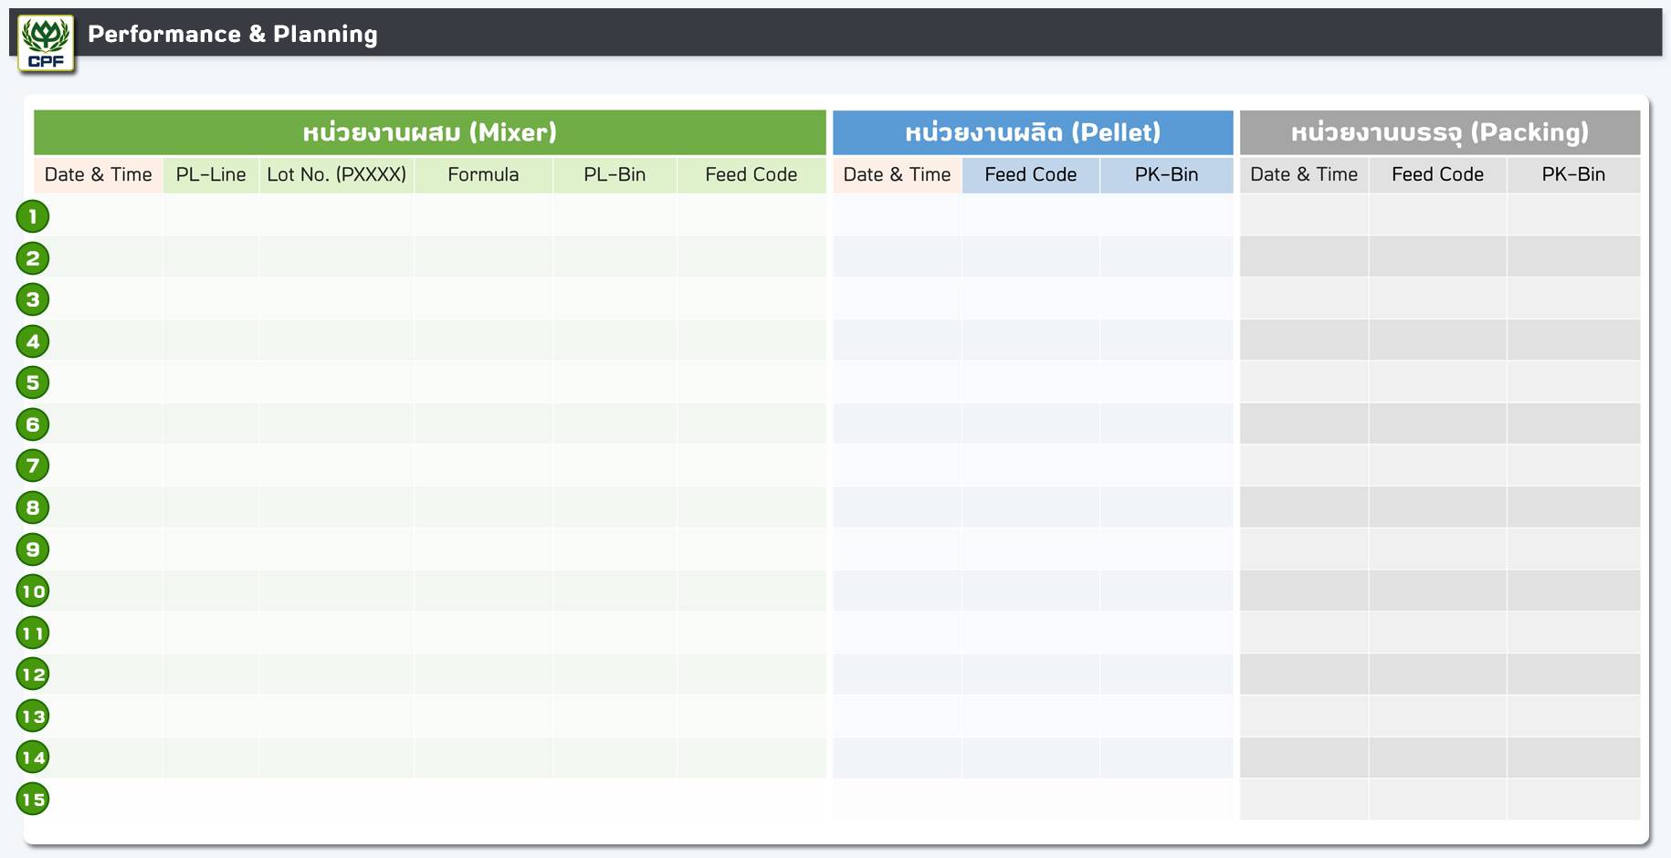Select row number 12 badge
Viewport: 1671px width, 858px height.
[33, 675]
